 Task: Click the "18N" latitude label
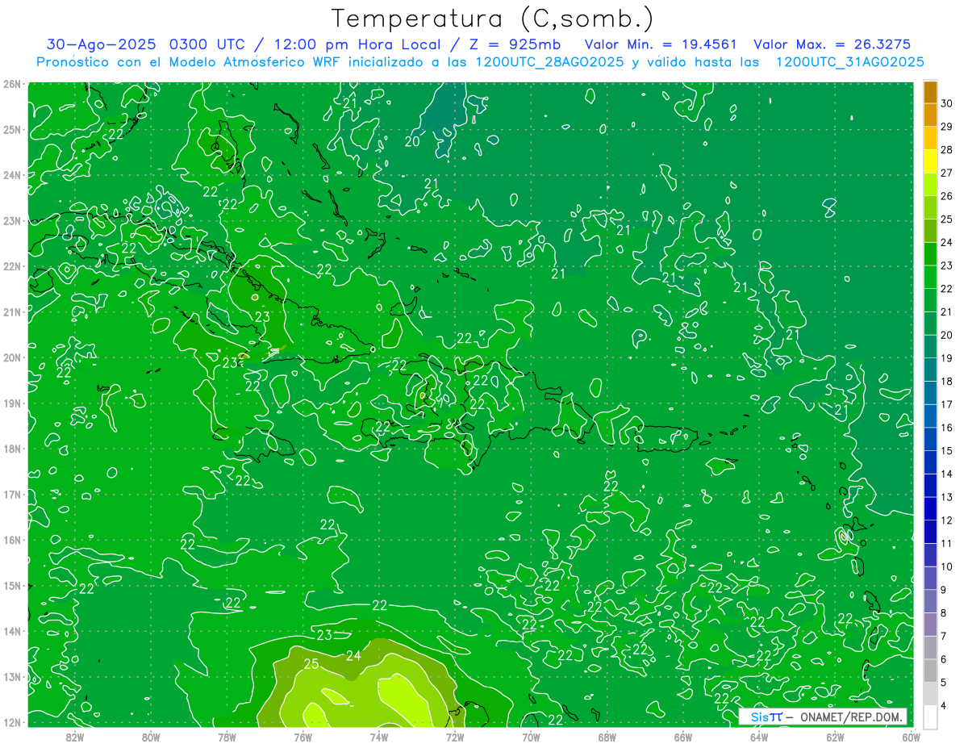pyautogui.click(x=12, y=449)
